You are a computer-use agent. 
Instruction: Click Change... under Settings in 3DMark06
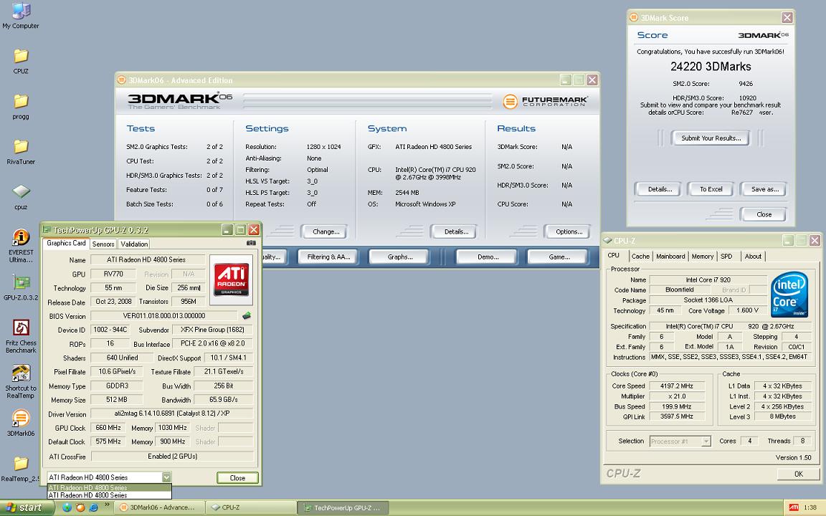pyautogui.click(x=326, y=231)
